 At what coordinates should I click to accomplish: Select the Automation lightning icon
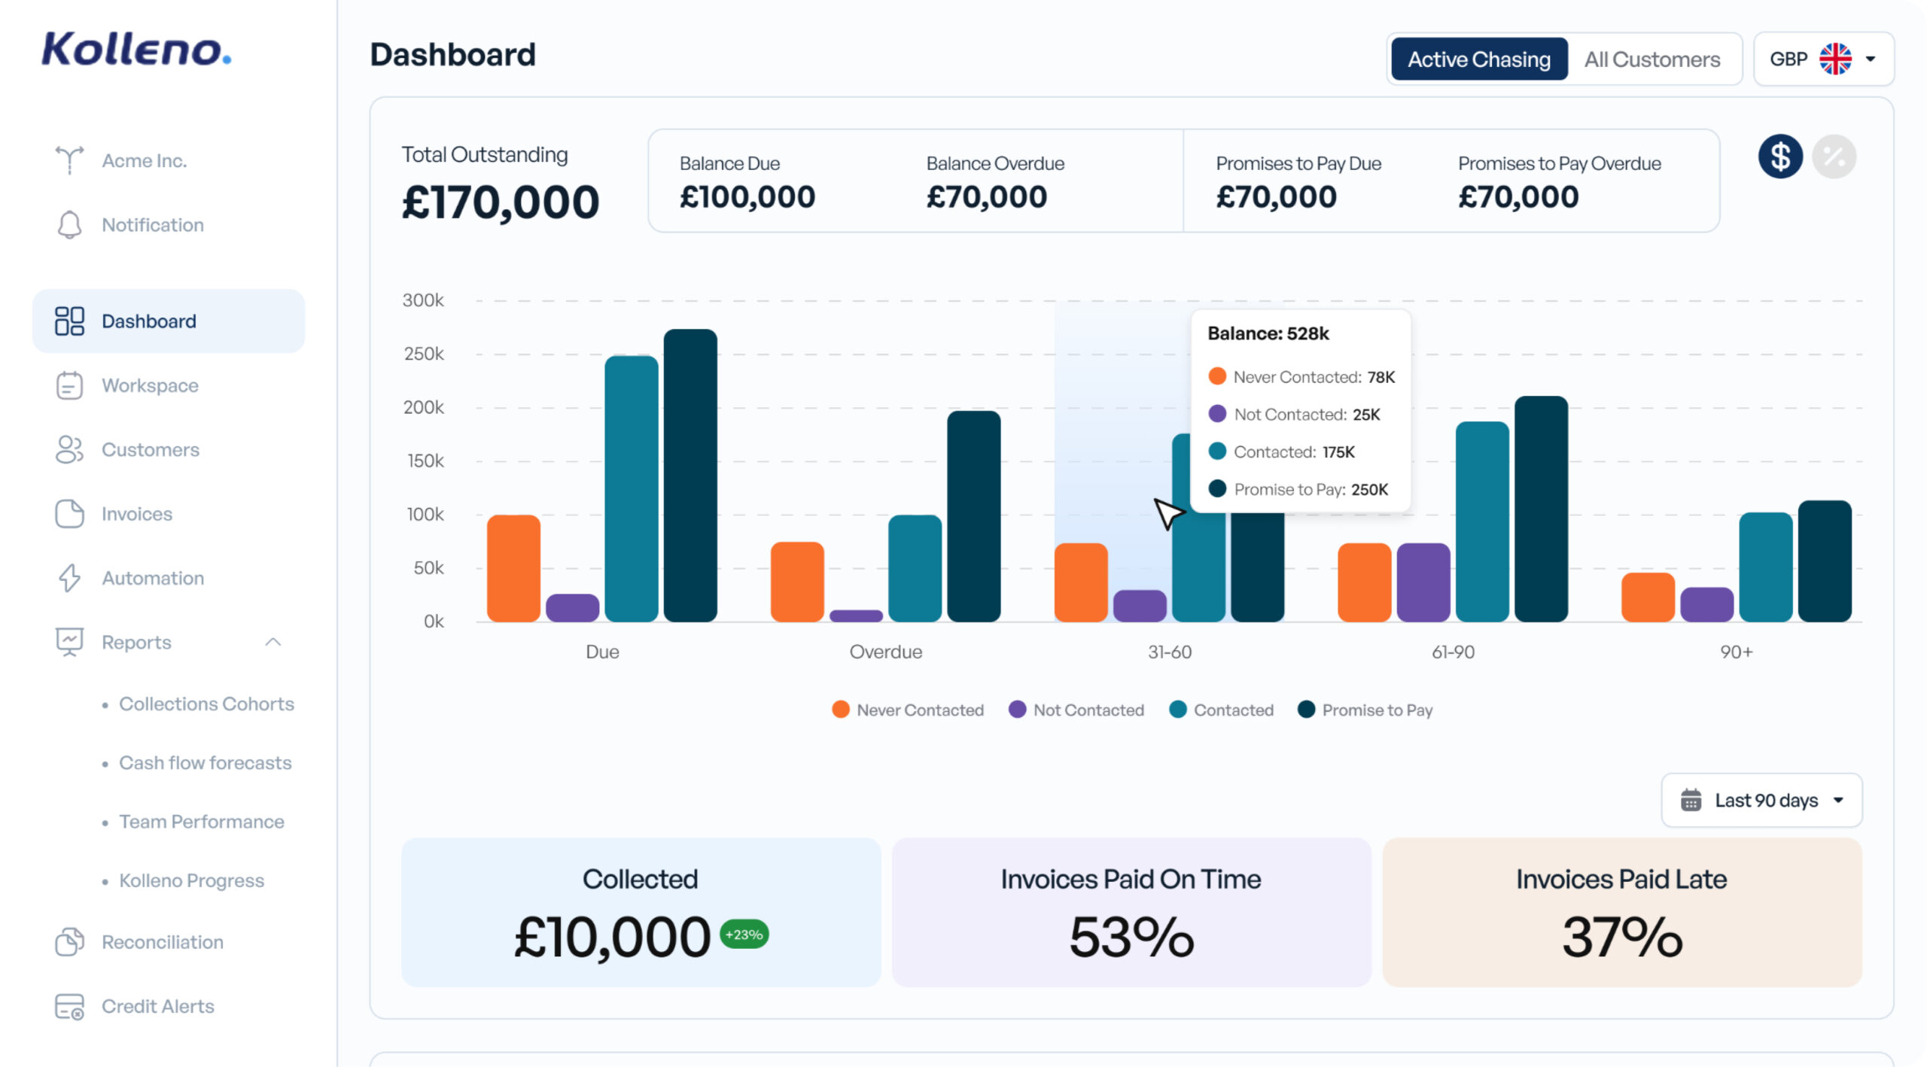pos(69,578)
